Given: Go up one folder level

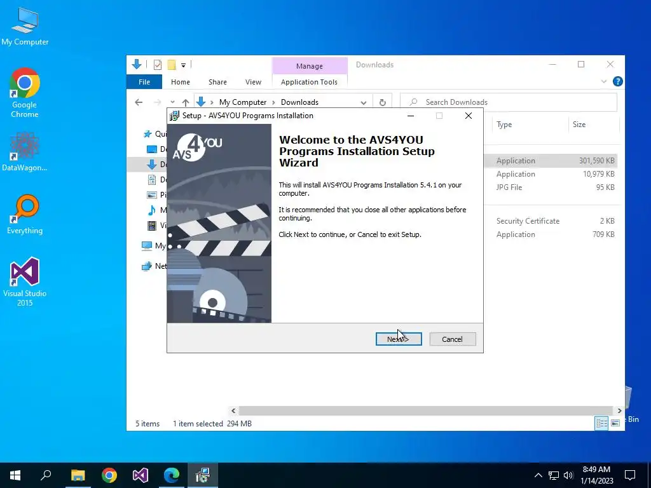Looking at the screenshot, I should coord(186,102).
